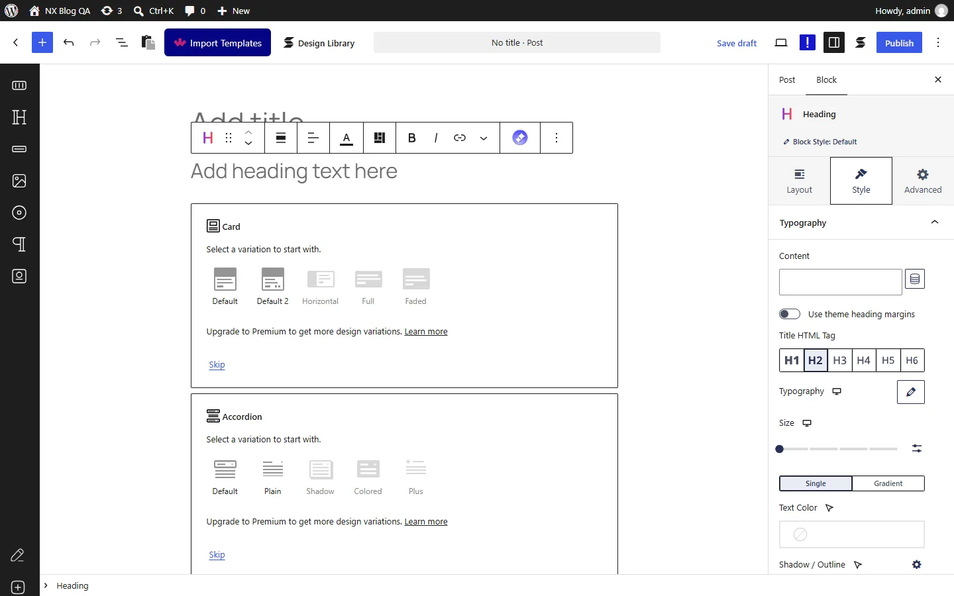954x596 pixels.
Task: Select the image block icon in left sidebar
Action: pyautogui.click(x=19, y=181)
